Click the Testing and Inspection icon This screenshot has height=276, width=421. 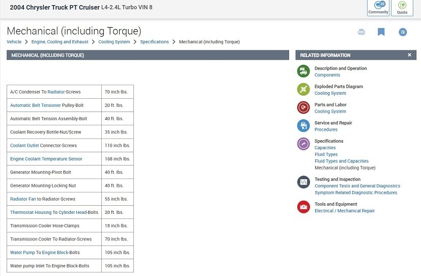(303, 182)
